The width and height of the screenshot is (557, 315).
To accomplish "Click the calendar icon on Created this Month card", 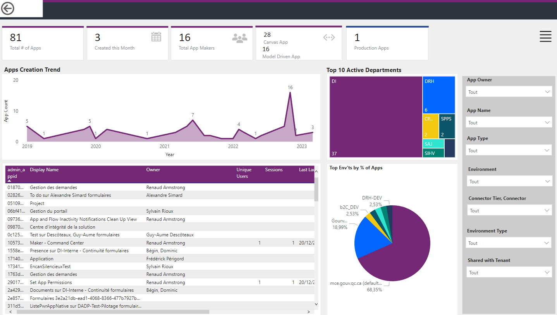I will pyautogui.click(x=156, y=37).
